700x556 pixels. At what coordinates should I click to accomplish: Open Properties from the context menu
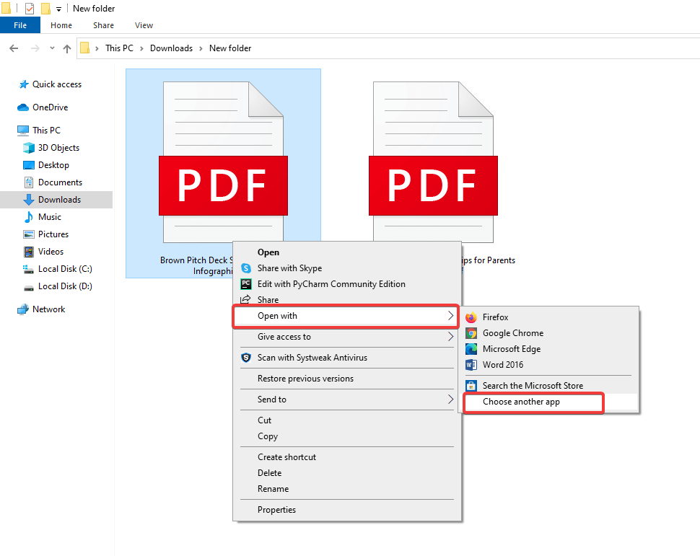pos(276,510)
